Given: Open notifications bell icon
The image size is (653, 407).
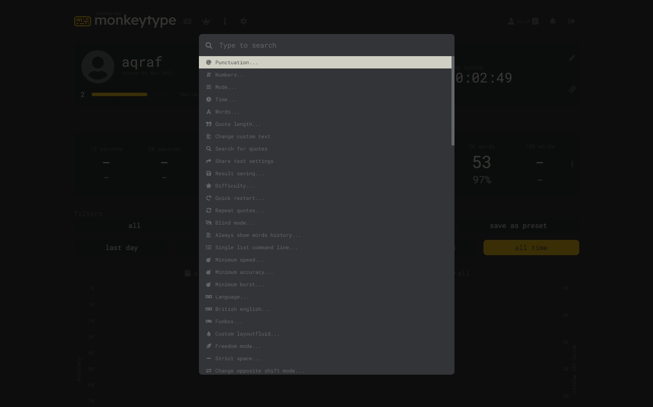Looking at the screenshot, I should tap(552, 21).
